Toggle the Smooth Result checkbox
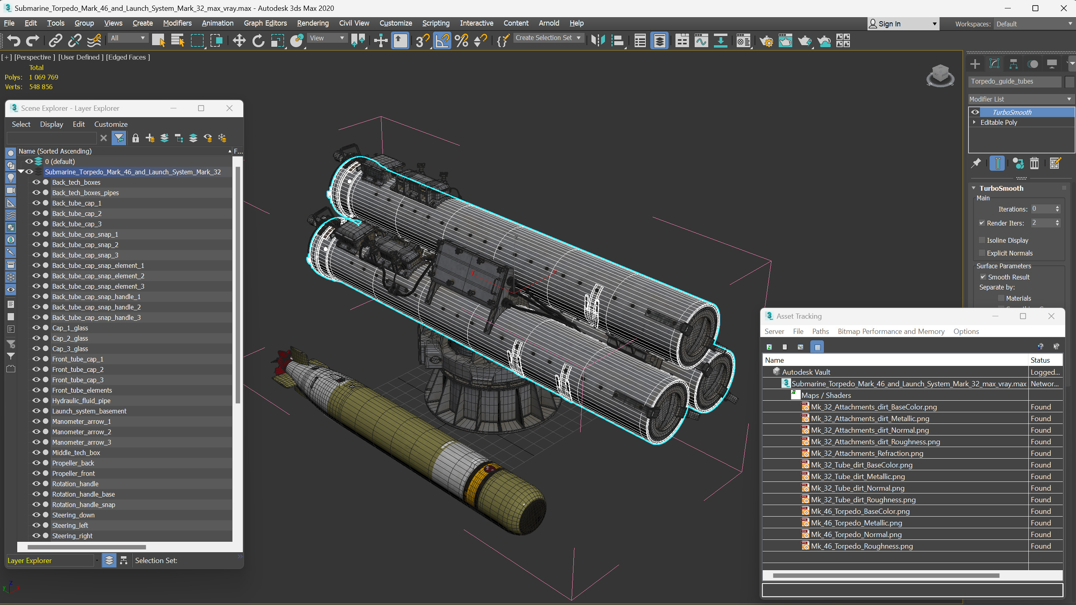The height and width of the screenshot is (605, 1076). (x=983, y=277)
